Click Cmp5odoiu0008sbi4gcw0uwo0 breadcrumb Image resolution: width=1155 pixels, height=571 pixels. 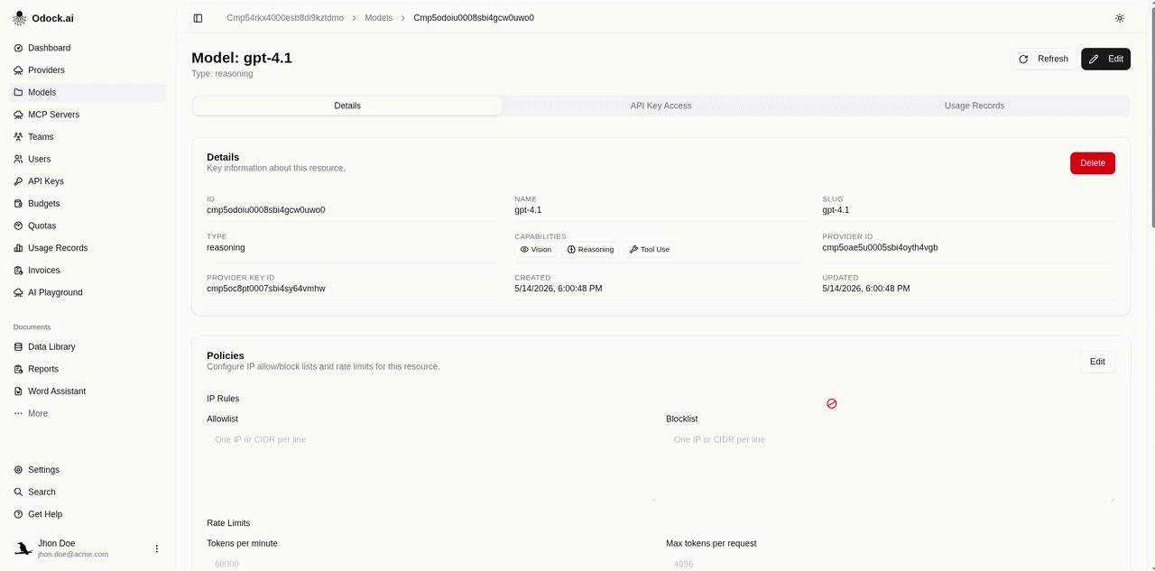click(474, 18)
